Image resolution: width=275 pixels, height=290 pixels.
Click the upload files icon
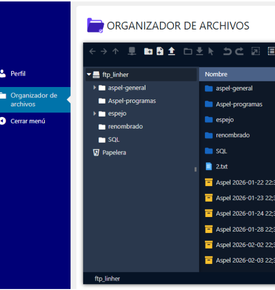[x=171, y=51]
